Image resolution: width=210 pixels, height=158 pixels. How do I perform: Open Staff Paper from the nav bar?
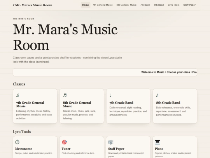click(189, 5)
